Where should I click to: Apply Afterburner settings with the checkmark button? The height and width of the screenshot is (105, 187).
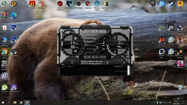coord(103,57)
